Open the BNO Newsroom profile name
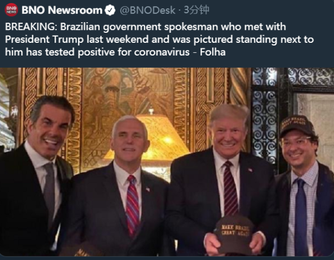Image resolution: width=334 pixels, height=260 pixels. pyautogui.click(x=62, y=10)
